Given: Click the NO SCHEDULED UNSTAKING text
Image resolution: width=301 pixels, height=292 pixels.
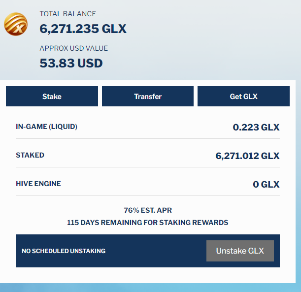Looking at the screenshot, I should pyautogui.click(x=64, y=251).
